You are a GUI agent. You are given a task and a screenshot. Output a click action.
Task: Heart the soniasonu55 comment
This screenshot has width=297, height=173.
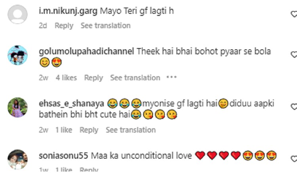(294, 159)
